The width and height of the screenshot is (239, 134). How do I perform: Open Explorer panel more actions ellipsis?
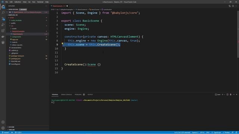click(x=46, y=6)
